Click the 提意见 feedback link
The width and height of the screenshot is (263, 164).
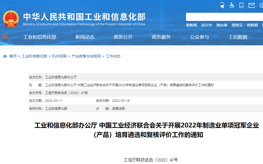(x=237, y=25)
